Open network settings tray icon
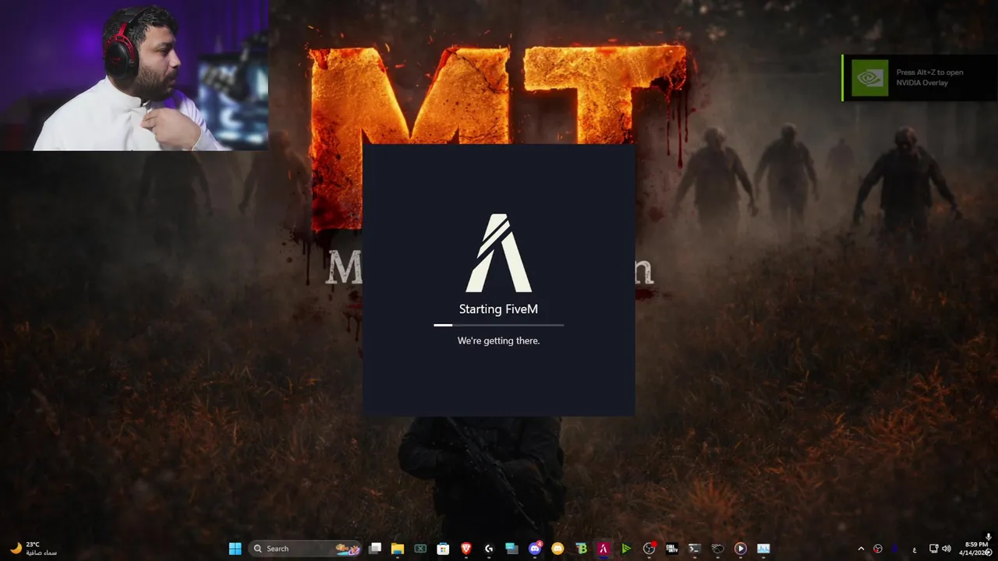The height and width of the screenshot is (561, 998). click(934, 549)
